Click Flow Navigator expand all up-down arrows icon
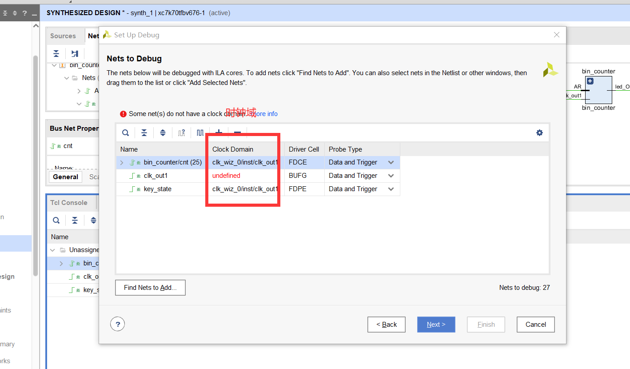Viewport: 630px width, 369px height. (15, 13)
